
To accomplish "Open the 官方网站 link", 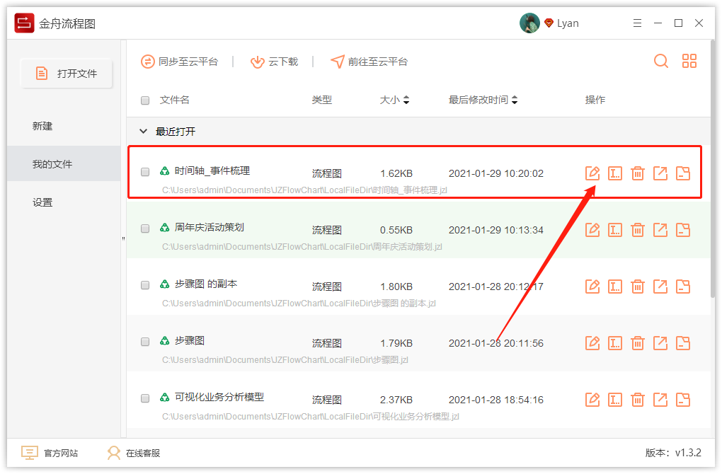I will coord(50,453).
